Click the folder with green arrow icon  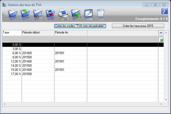tap(25, 13)
